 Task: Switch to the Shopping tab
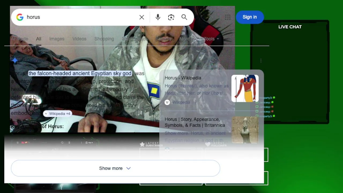[x=104, y=39]
